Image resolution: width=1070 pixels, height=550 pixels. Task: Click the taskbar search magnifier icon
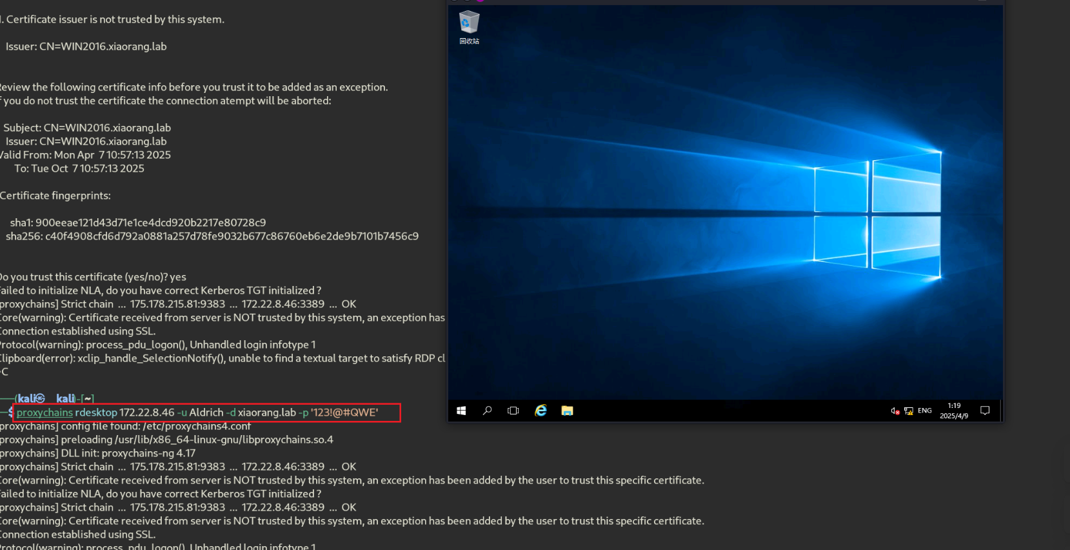click(487, 411)
